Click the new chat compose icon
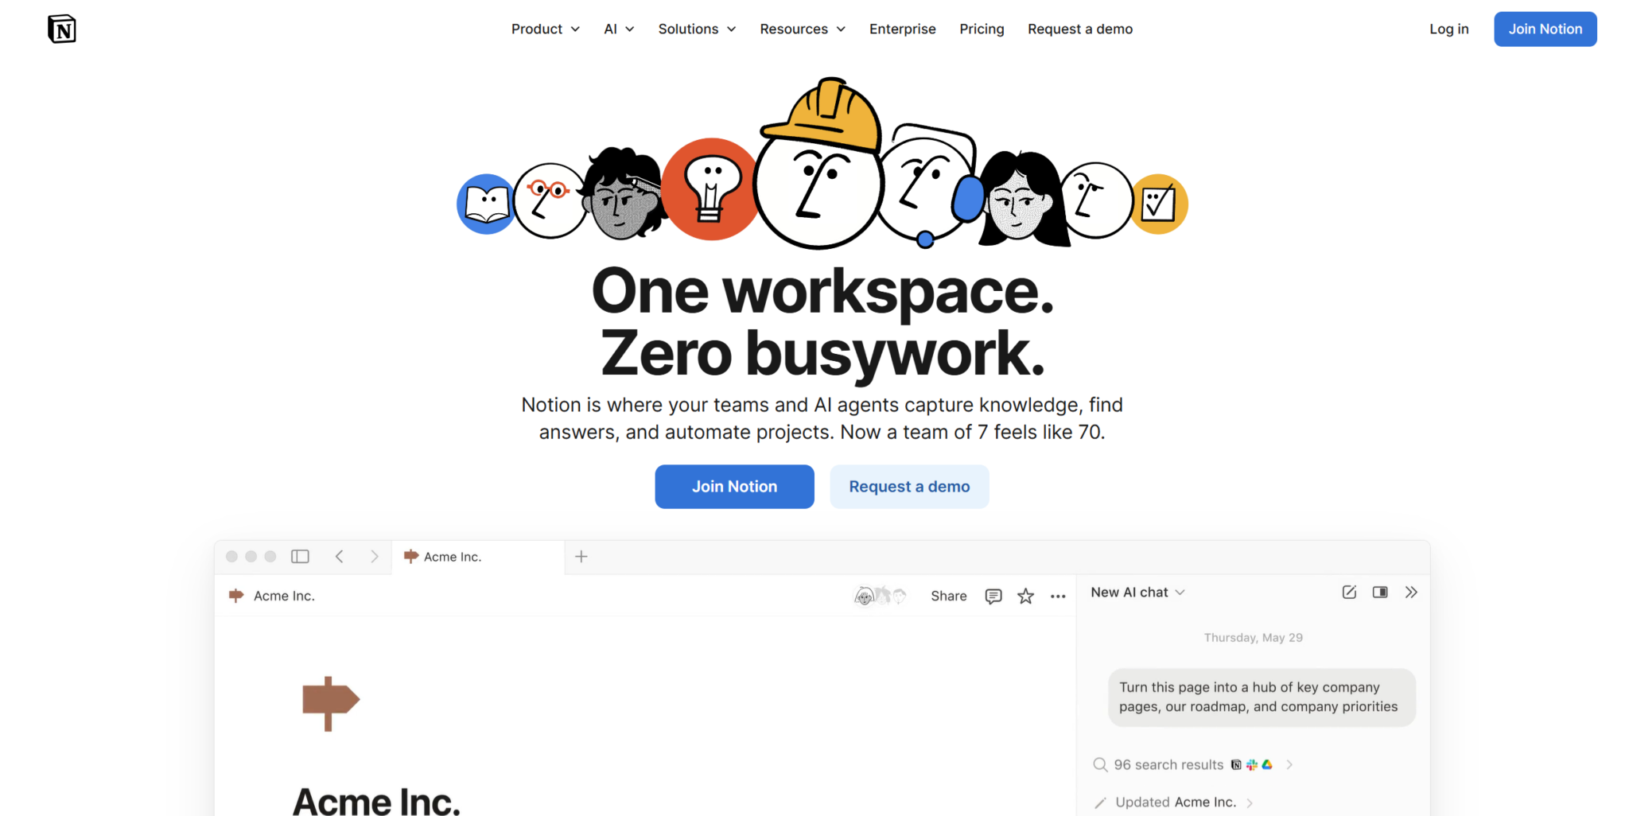Image resolution: width=1629 pixels, height=816 pixels. coord(1349,593)
